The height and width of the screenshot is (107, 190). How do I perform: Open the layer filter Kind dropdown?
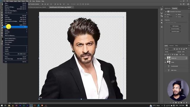(x=169, y=49)
